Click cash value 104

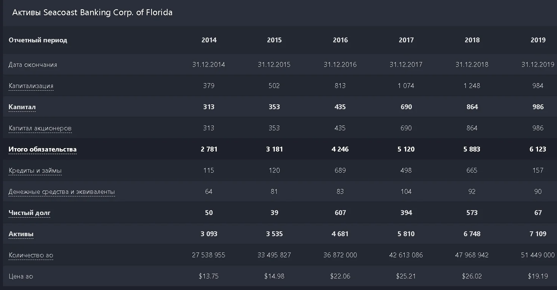(406, 192)
